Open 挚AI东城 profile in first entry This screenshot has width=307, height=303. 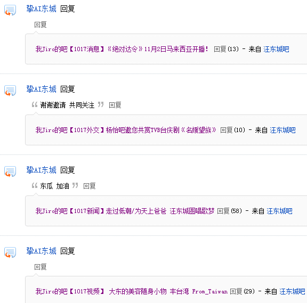tap(42, 9)
